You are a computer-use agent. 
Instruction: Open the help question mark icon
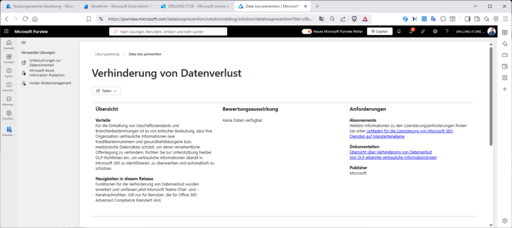pos(447,32)
